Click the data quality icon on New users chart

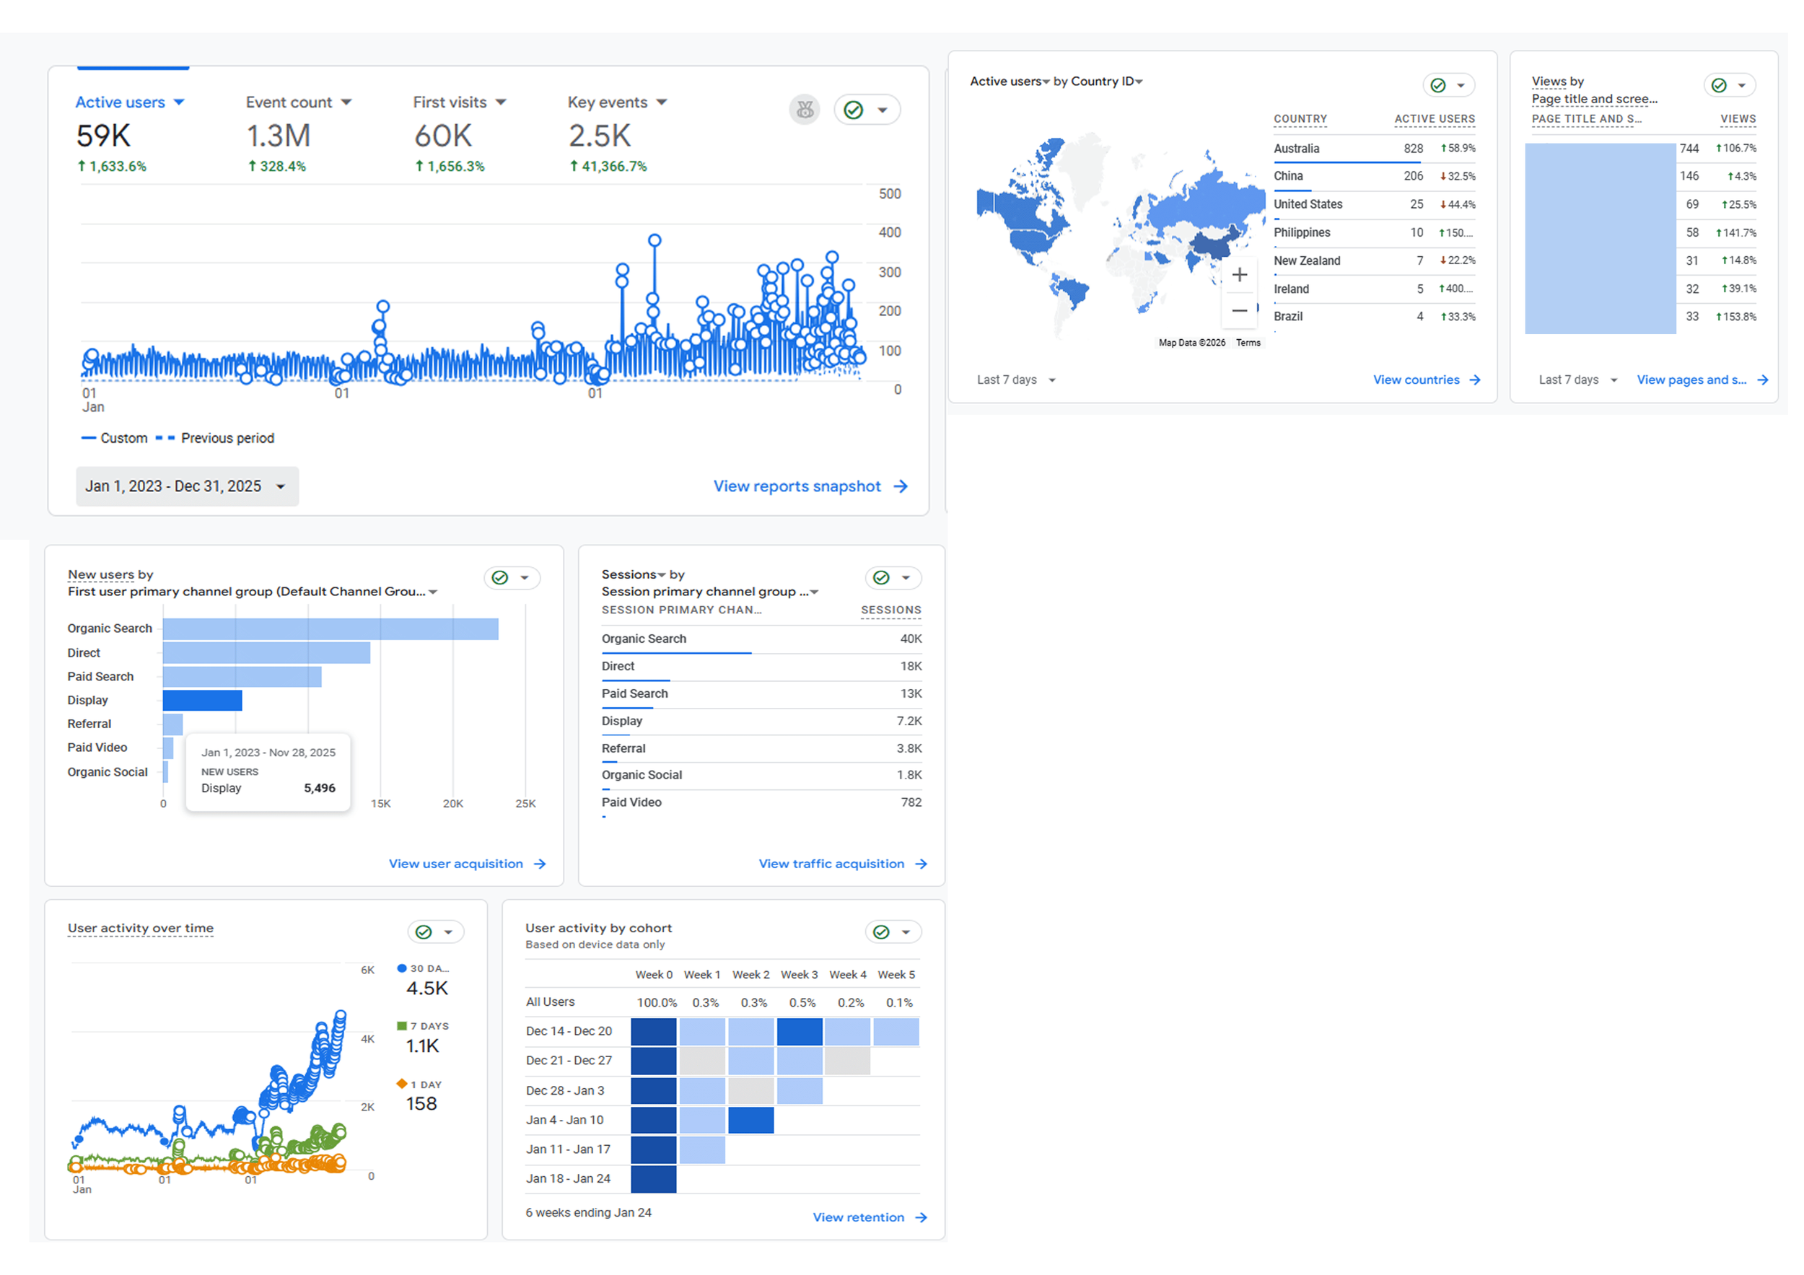(x=500, y=577)
